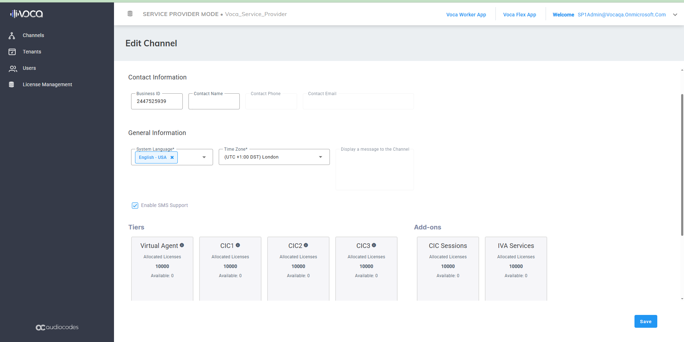684x342 pixels.
Task: Open the Time Zone dropdown
Action: (x=320, y=157)
